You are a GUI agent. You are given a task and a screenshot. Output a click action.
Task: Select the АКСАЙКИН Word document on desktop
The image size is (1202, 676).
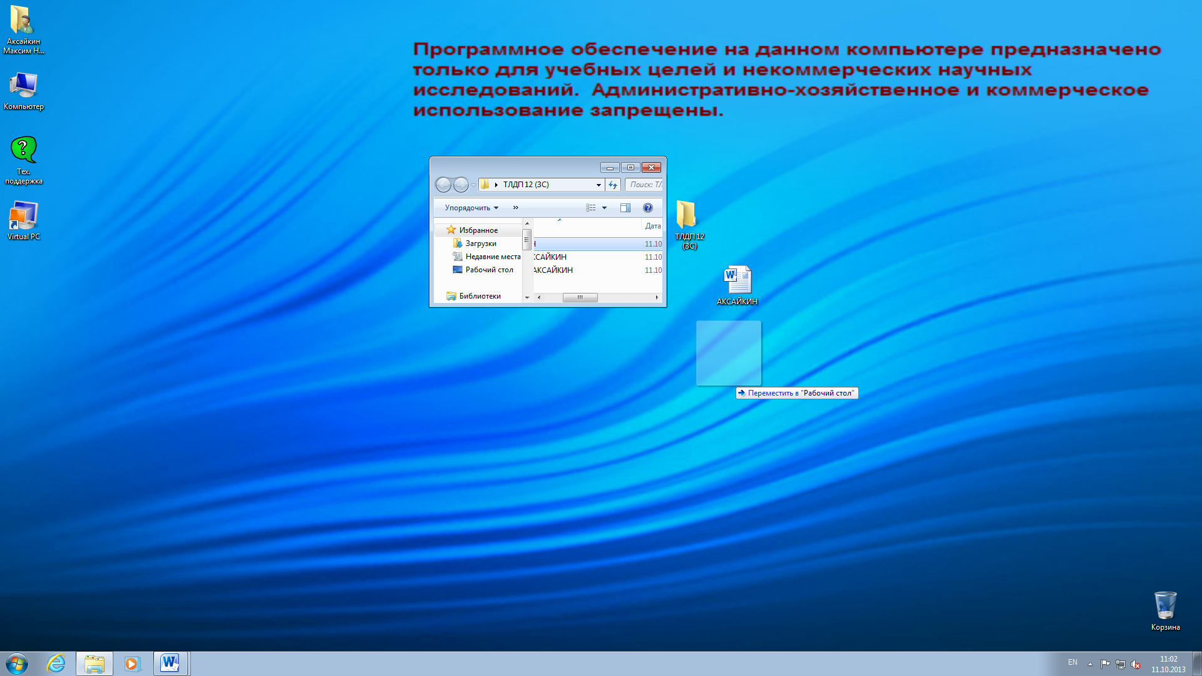coord(737,285)
